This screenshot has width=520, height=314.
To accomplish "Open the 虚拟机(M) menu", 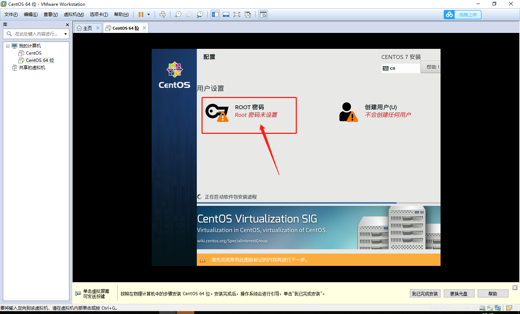I will (x=74, y=14).
